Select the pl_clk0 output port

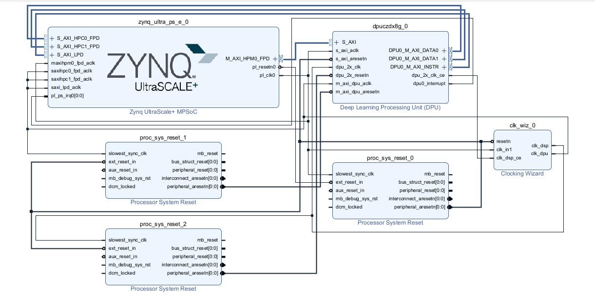(x=267, y=75)
